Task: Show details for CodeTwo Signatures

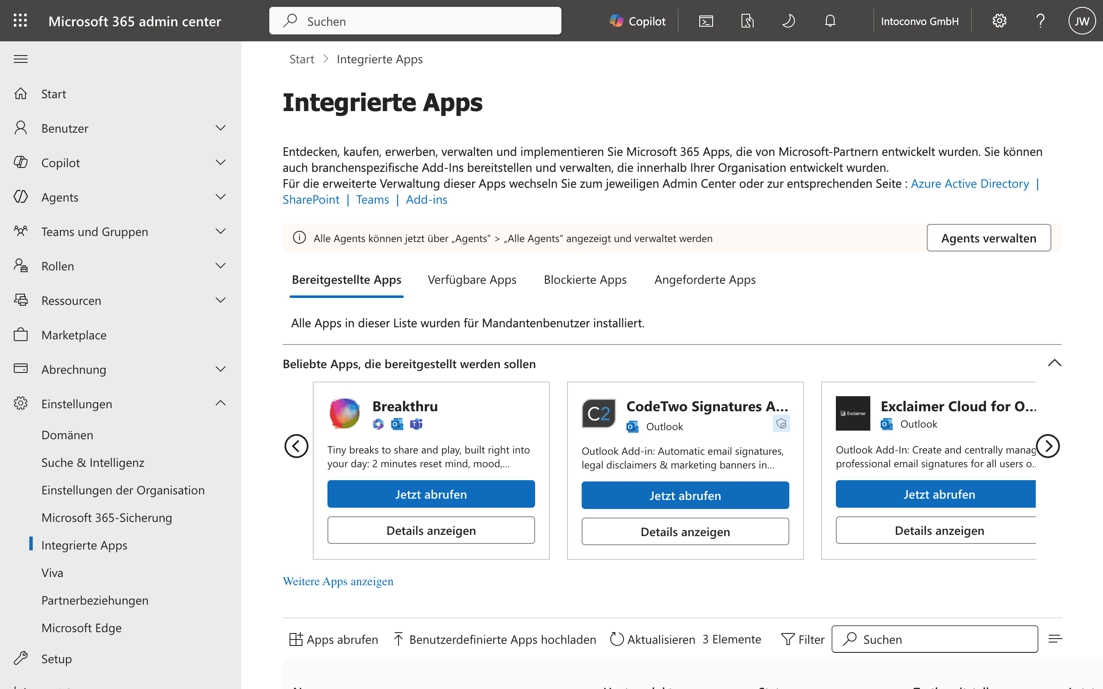Action: tap(685, 532)
